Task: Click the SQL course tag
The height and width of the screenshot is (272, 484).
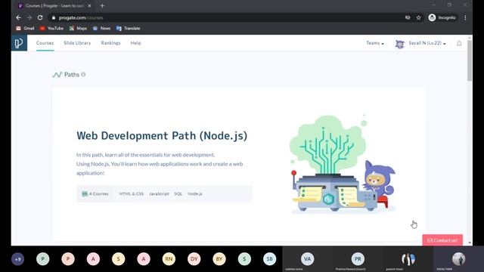Action: [178, 193]
